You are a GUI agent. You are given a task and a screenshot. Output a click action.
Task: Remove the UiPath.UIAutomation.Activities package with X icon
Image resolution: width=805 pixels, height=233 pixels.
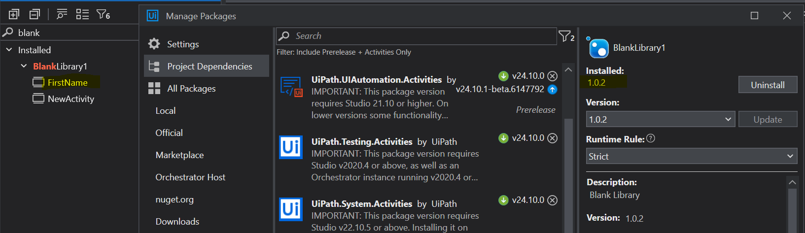coord(553,76)
